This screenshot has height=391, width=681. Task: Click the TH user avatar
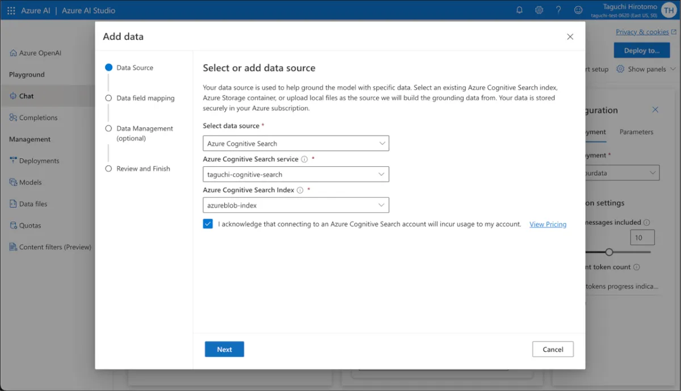click(668, 10)
